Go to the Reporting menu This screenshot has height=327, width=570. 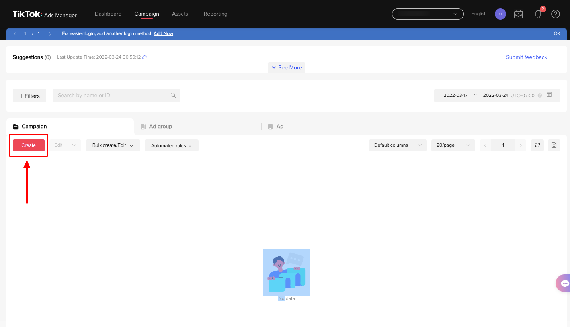pos(215,14)
